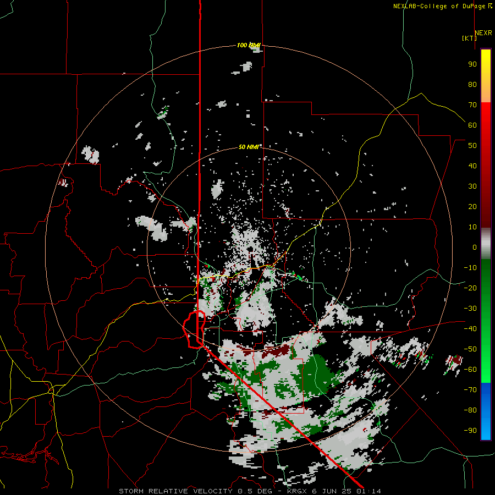Viewport: 495px width, 495px height.
Task: Click the -40 value on the velocity scale
Action: pos(470,329)
